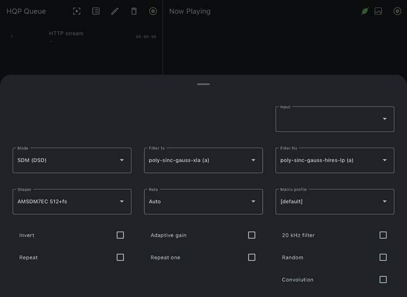407x297 pixels.
Task: Toggle the Adaptive gain checkbox
Action: [251, 235]
